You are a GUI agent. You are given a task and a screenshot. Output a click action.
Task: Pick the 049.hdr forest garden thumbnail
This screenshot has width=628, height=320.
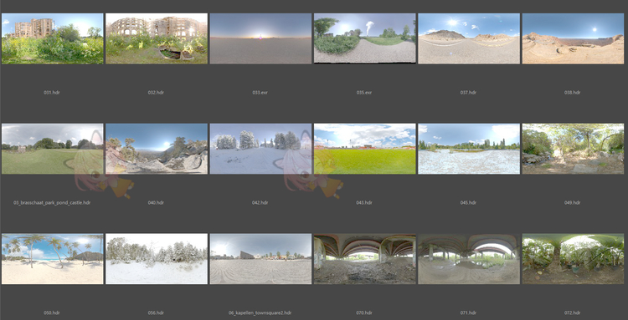tap(573, 149)
